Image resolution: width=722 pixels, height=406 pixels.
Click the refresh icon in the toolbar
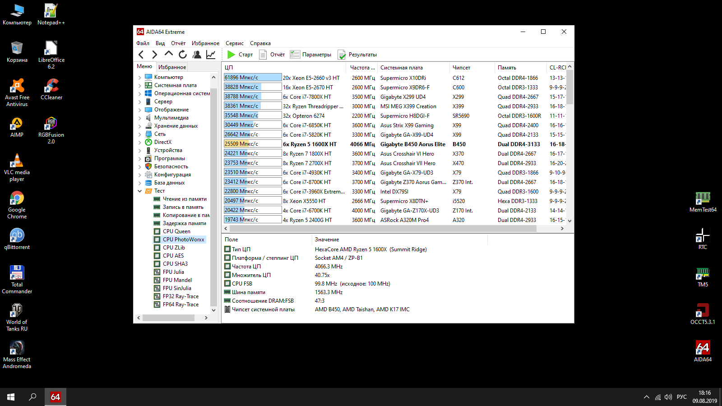(183, 55)
